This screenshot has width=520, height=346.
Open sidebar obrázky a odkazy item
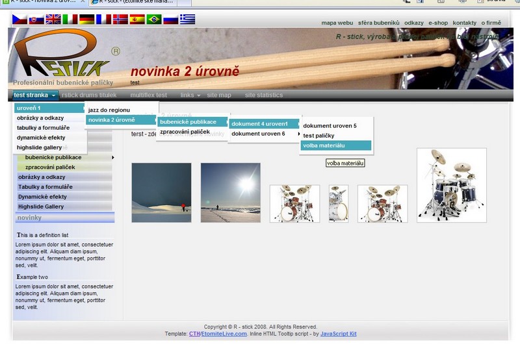click(64, 177)
